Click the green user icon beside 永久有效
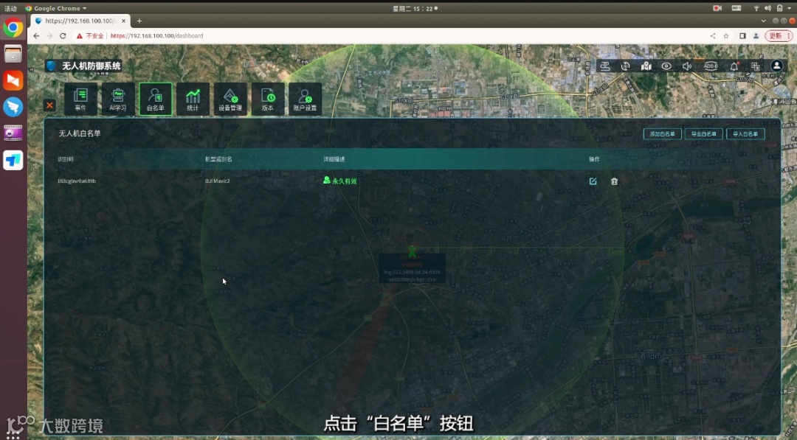 [x=327, y=180]
